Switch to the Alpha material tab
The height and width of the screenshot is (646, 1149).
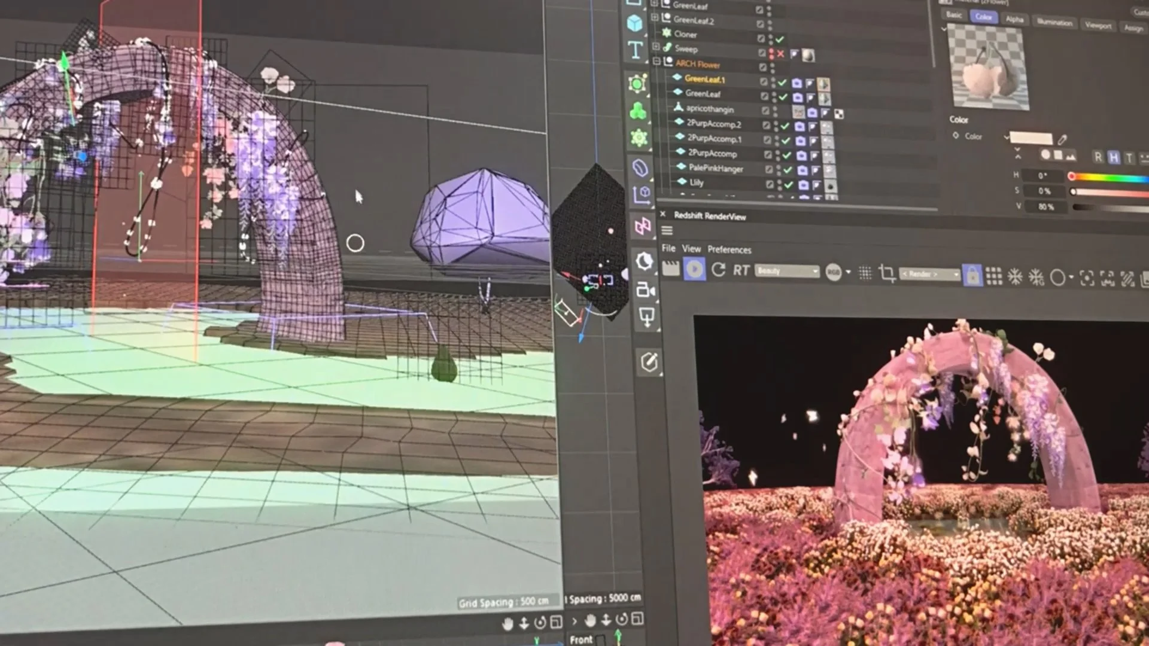pyautogui.click(x=1014, y=19)
